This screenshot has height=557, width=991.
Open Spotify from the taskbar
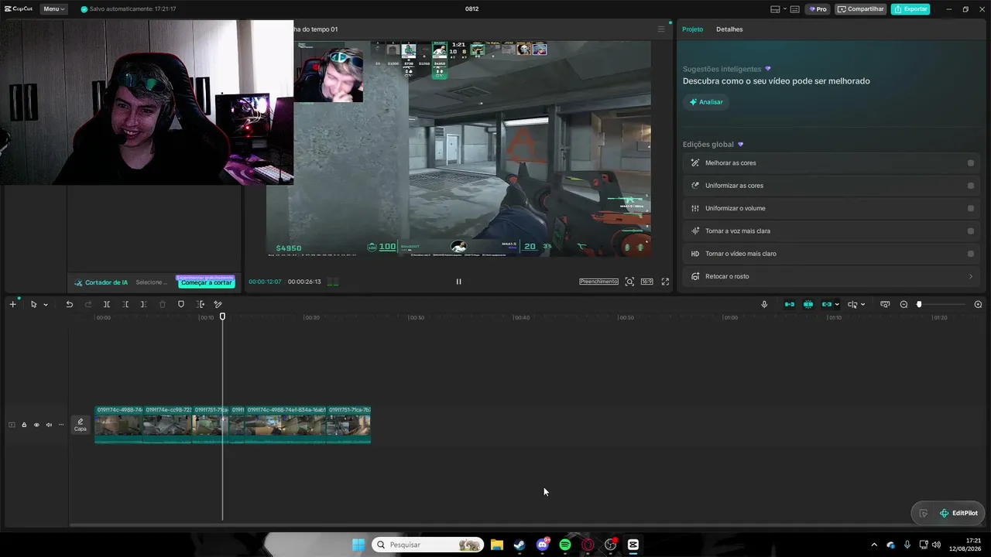click(565, 545)
